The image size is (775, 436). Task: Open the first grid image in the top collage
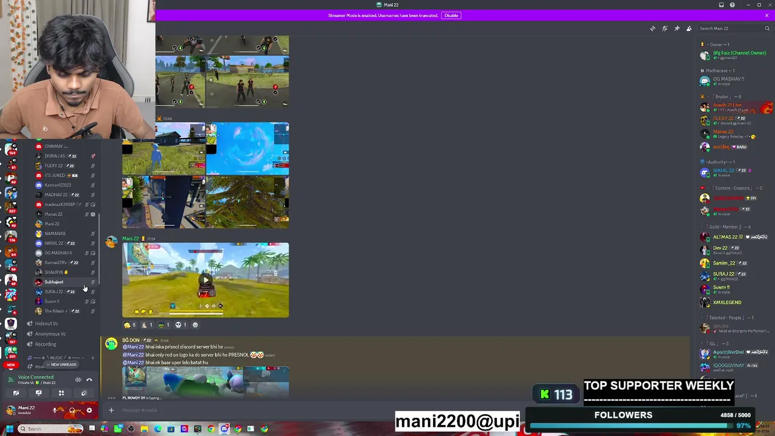click(x=180, y=44)
